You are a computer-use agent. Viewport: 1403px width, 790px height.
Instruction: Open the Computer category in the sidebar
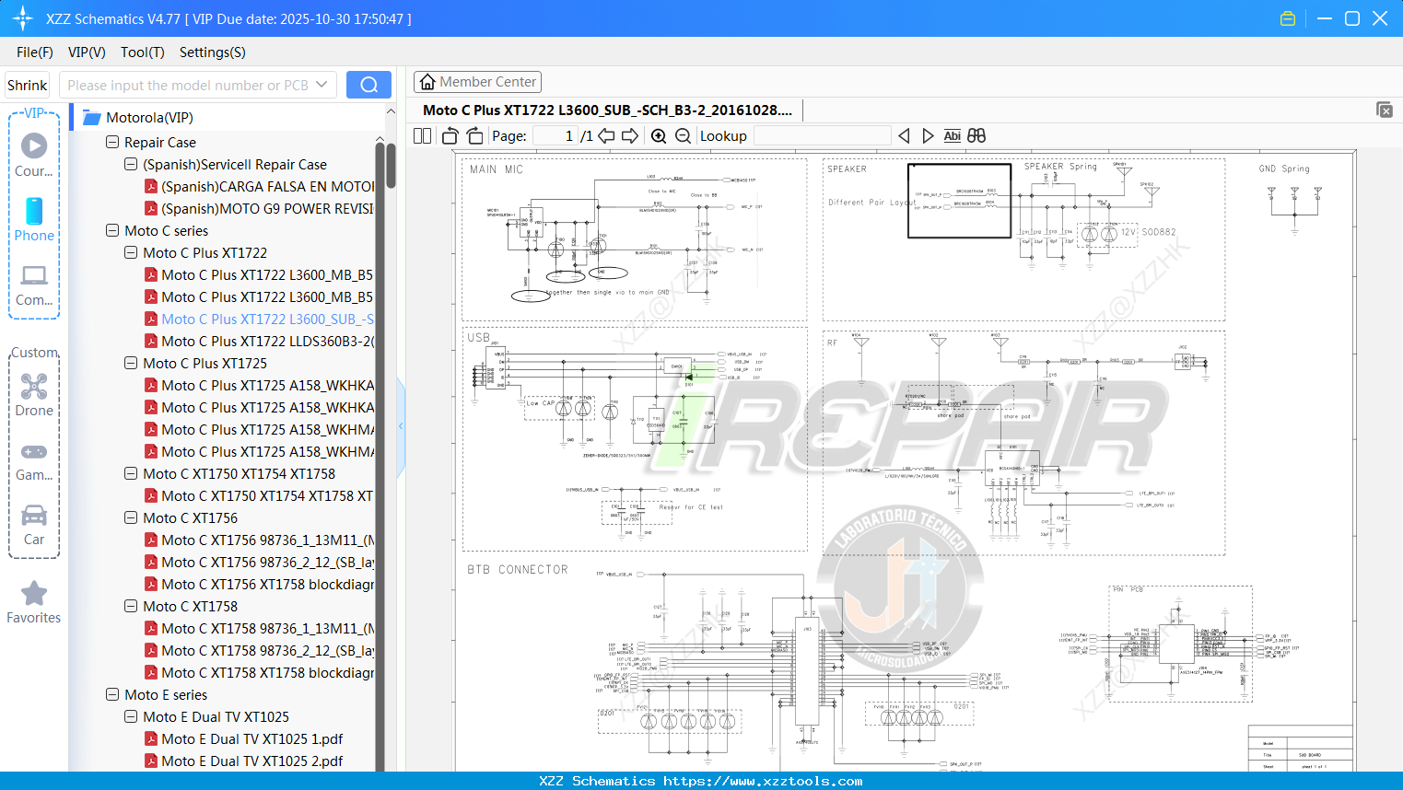pyautogui.click(x=34, y=285)
